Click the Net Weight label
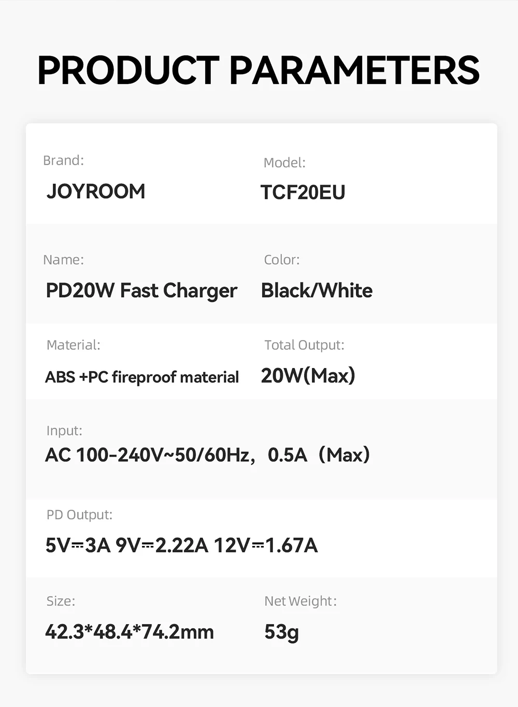The image size is (518, 707). pyautogui.click(x=300, y=601)
